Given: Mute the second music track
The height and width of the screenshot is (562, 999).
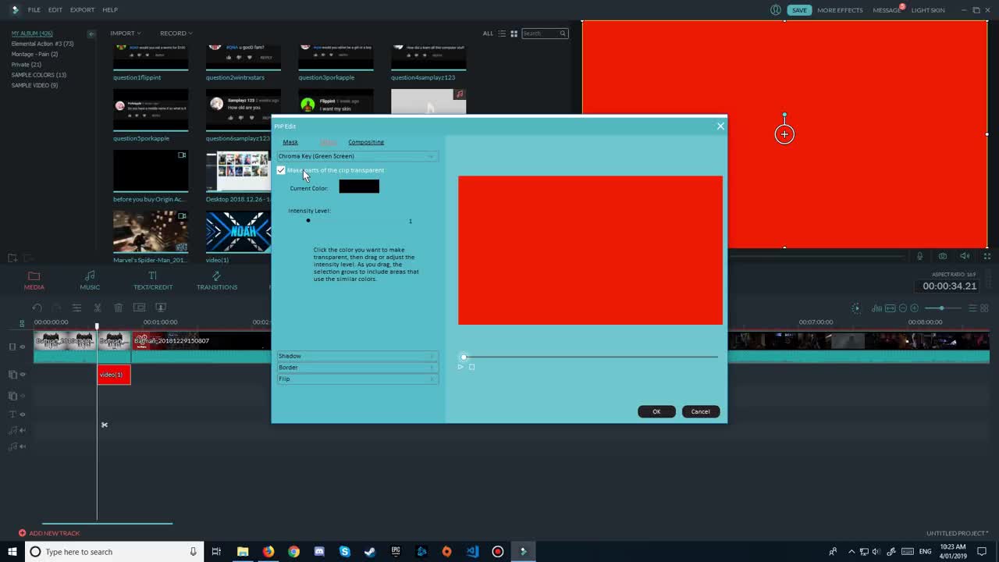Looking at the screenshot, I should [x=23, y=446].
